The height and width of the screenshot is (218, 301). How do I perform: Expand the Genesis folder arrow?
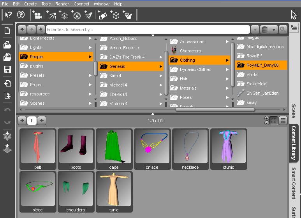(161, 66)
